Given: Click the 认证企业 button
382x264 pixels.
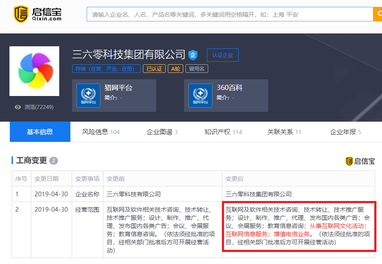Looking at the screenshot, I should (x=223, y=55).
